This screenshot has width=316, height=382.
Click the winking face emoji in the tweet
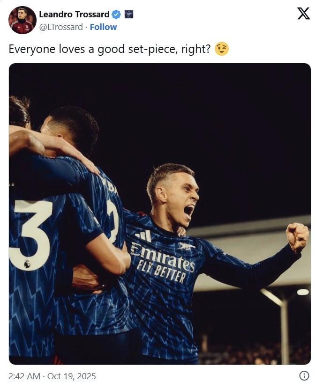tap(222, 49)
